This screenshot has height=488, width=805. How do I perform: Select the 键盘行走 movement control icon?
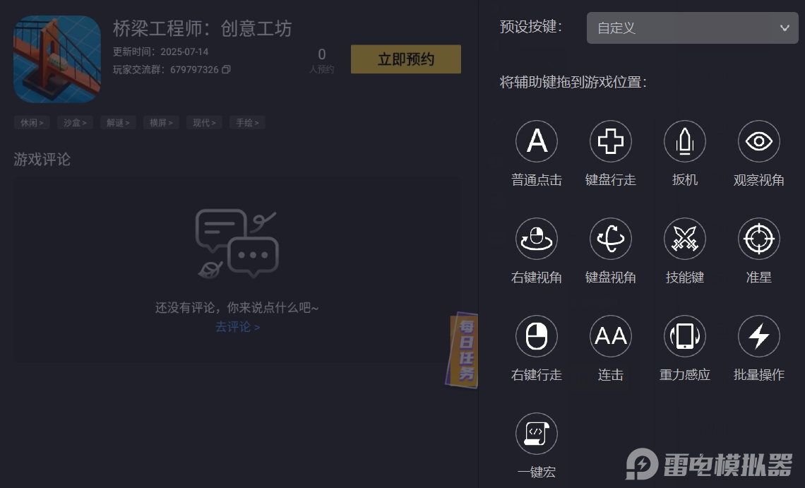pos(610,141)
